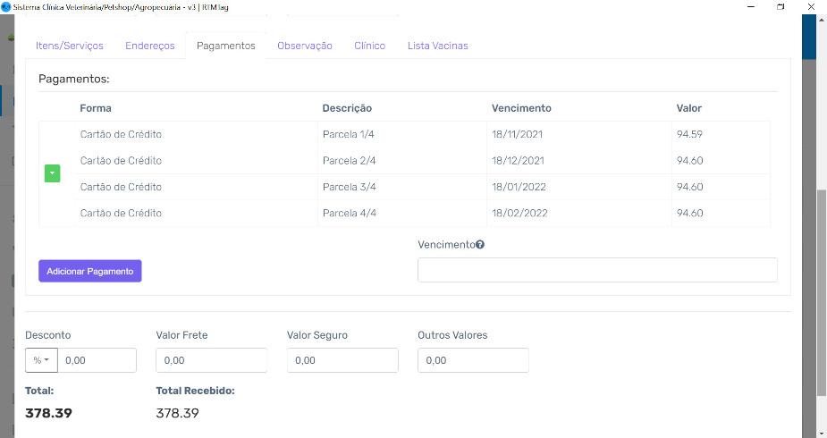Click the Valor Seguro input field

(x=342, y=360)
